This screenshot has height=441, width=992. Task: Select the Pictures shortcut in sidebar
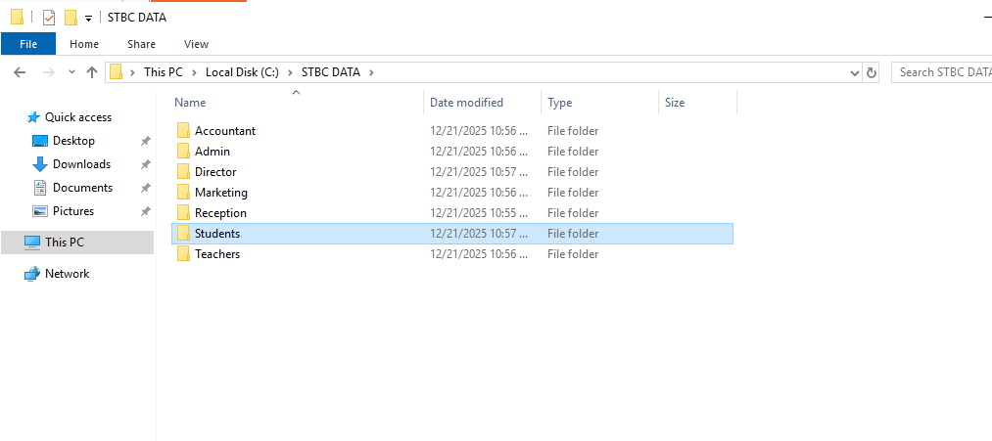tap(73, 211)
